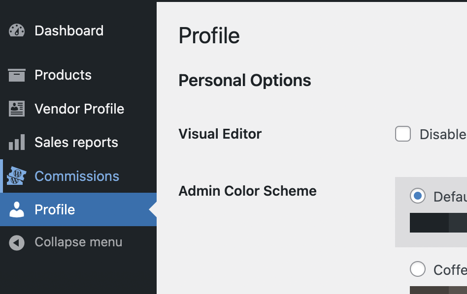Click the Vendor Profile ID card icon
The image size is (467, 294).
pos(17,109)
